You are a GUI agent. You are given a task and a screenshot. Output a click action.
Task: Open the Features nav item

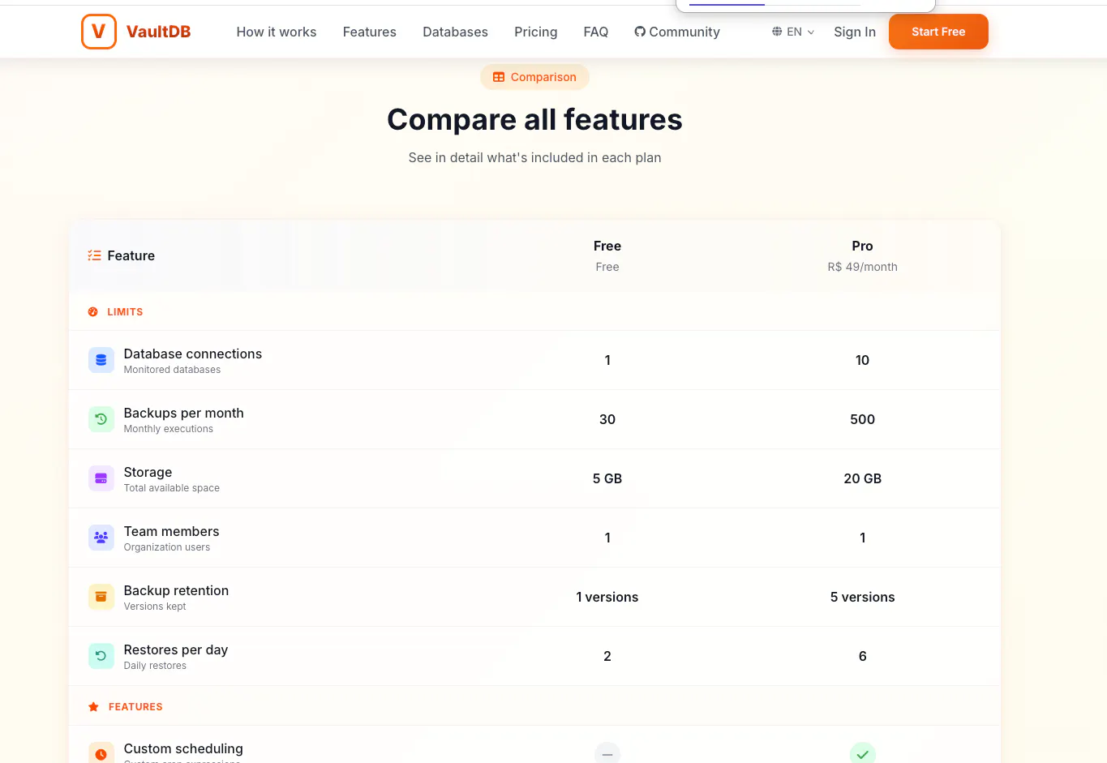pos(370,32)
